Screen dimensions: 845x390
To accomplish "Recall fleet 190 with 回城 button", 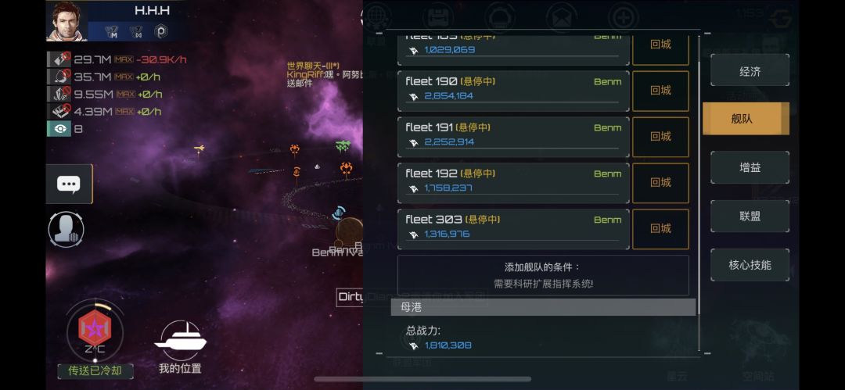I will click(x=660, y=91).
